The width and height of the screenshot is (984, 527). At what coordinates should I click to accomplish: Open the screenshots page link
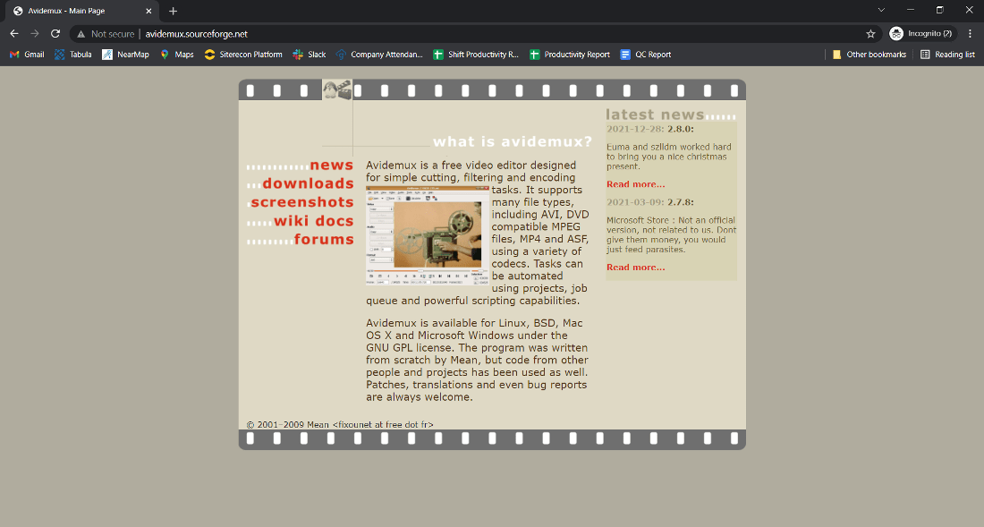point(302,202)
